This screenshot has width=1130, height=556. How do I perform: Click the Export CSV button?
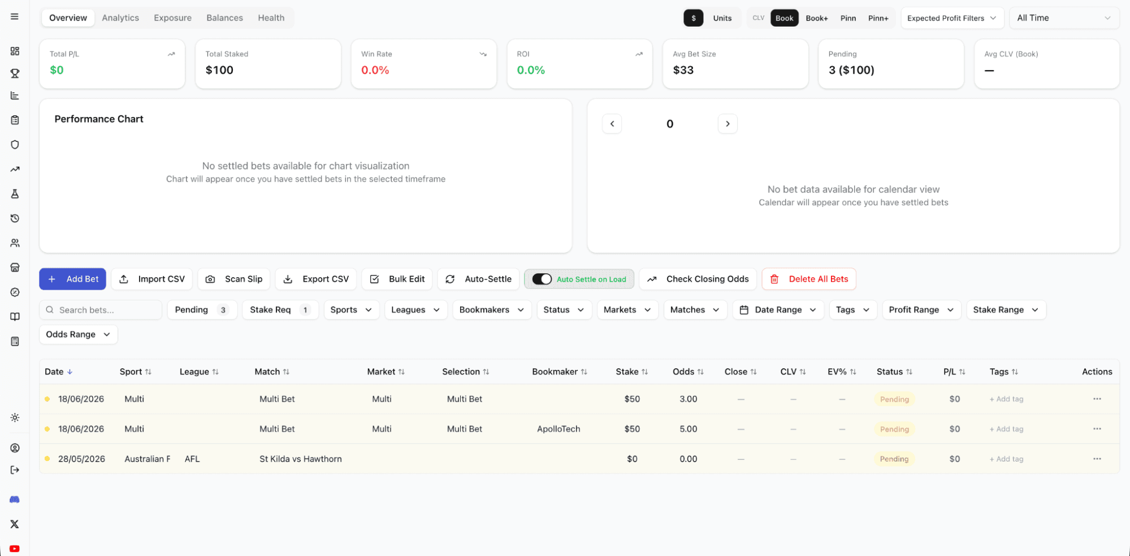(315, 279)
